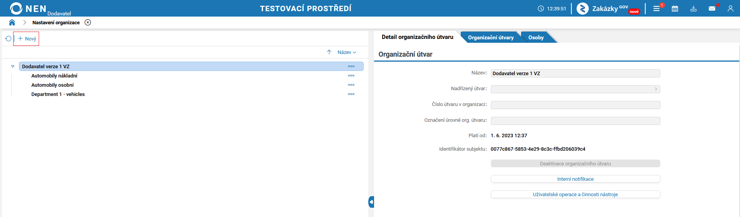Close the Nastavení organizace breadcrumb
The height and width of the screenshot is (217, 740).
(88, 22)
